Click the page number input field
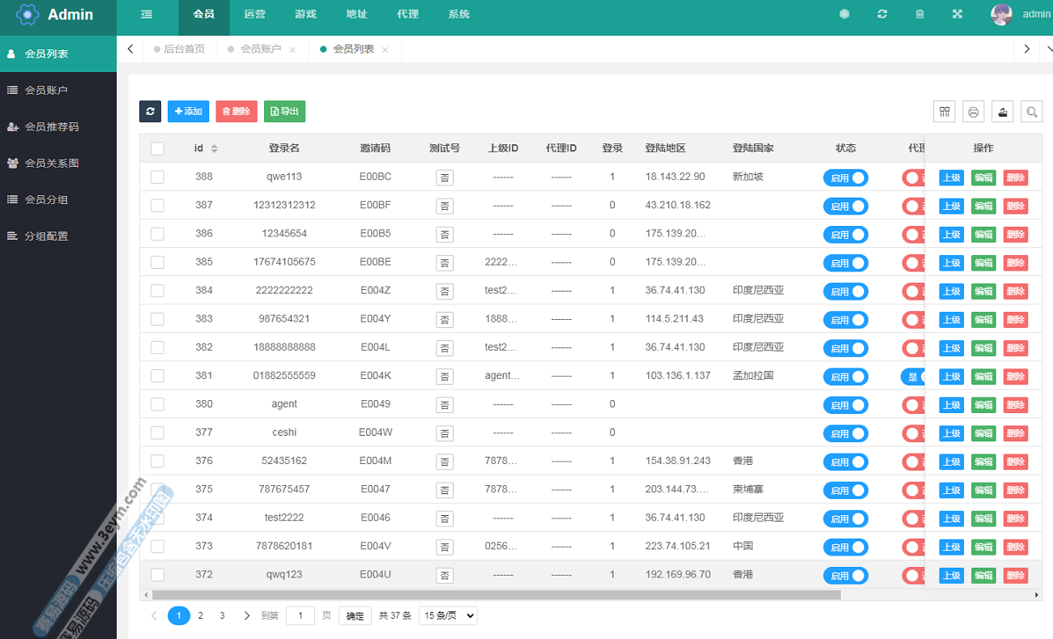The height and width of the screenshot is (639, 1053). pyautogui.click(x=300, y=616)
